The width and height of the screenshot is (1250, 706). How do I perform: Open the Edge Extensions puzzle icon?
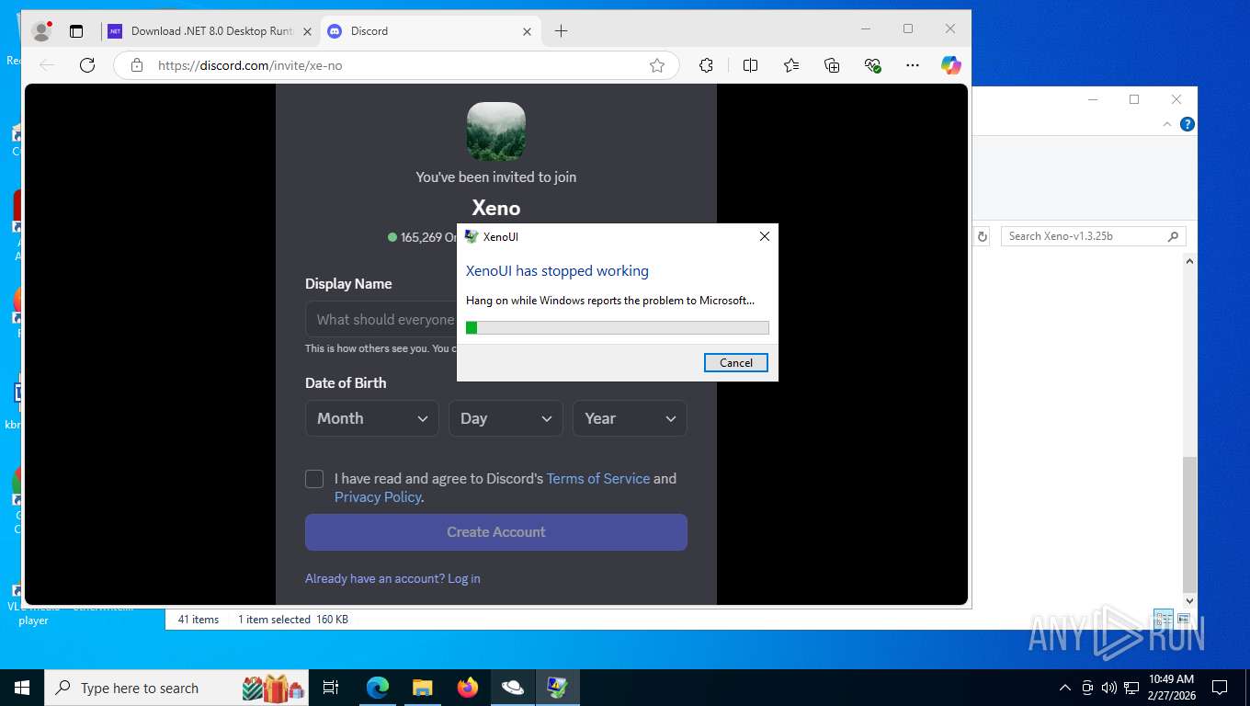click(x=706, y=65)
